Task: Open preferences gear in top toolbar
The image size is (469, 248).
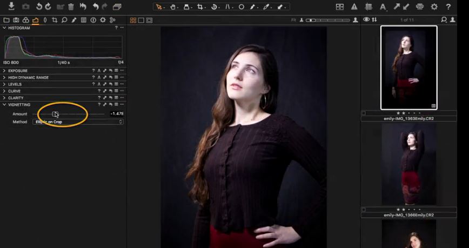Action: click(434, 7)
